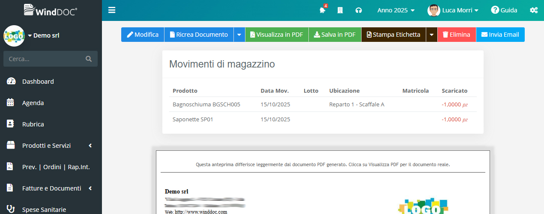Click the Demo srl company logo
544x214 pixels.
[14, 36]
